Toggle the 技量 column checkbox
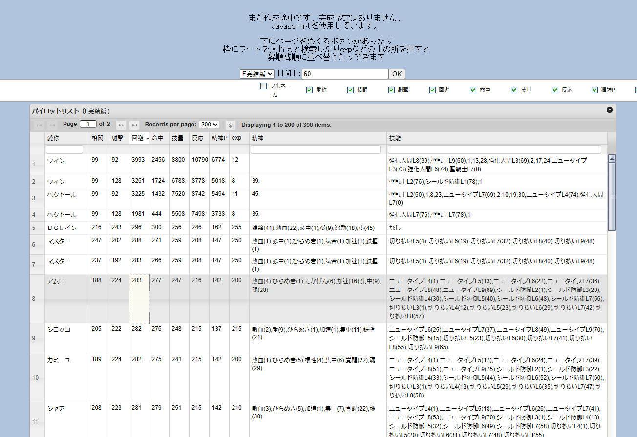The width and height of the screenshot is (637, 437). point(514,90)
